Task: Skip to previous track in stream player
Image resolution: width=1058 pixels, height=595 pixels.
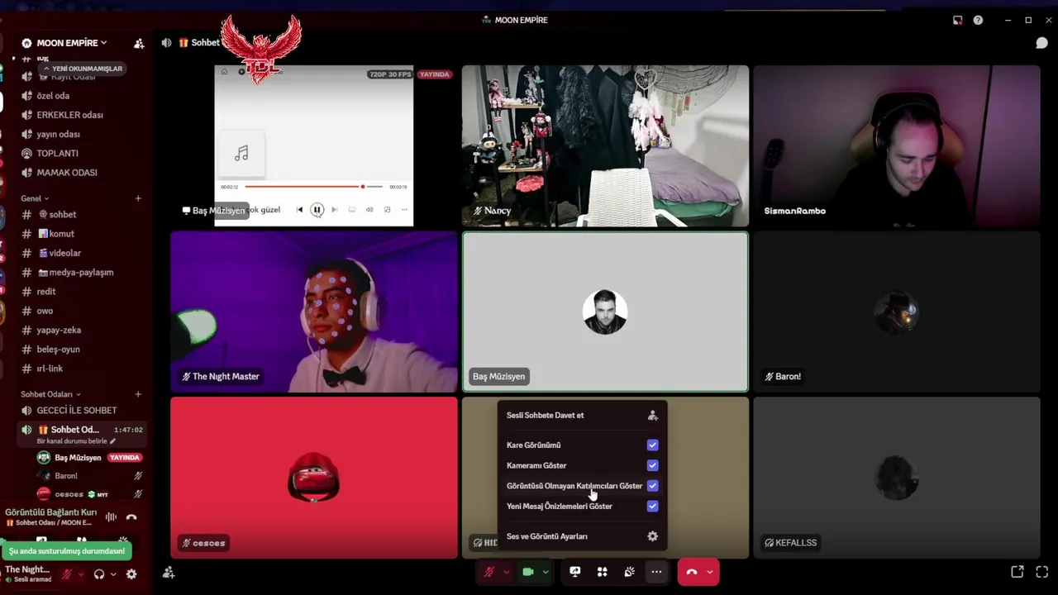Action: (x=299, y=210)
